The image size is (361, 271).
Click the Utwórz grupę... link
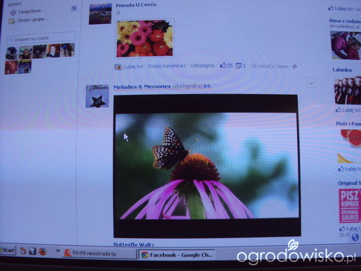click(x=33, y=20)
